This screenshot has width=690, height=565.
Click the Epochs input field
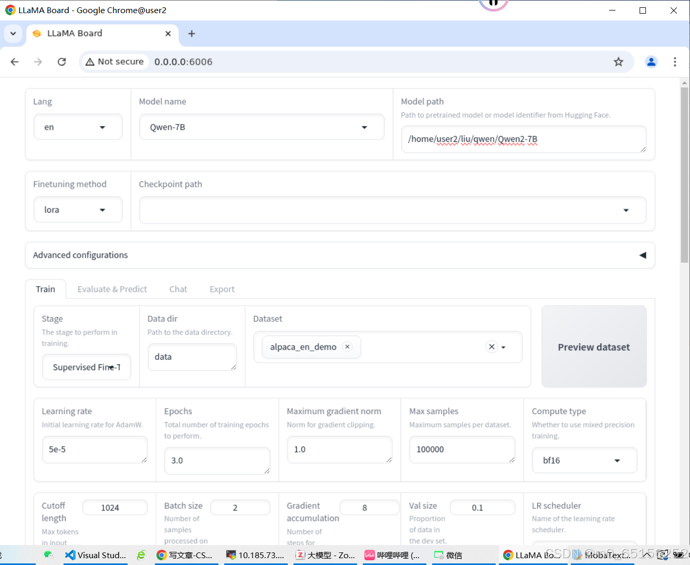pyautogui.click(x=217, y=461)
